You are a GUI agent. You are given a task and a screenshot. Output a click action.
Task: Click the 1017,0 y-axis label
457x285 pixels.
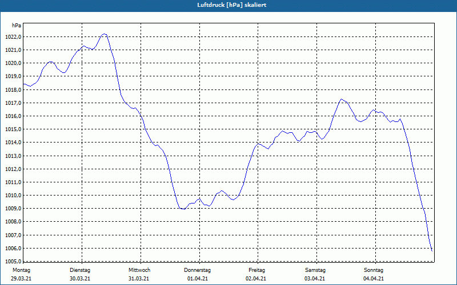coord(13,103)
